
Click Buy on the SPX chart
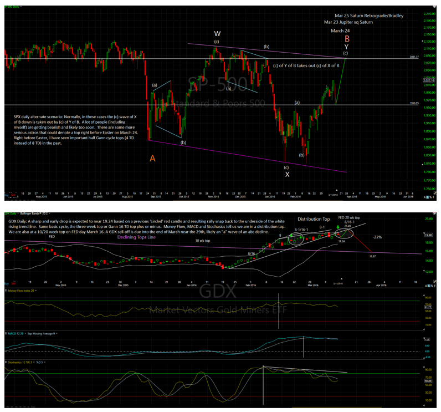click(6, 195)
